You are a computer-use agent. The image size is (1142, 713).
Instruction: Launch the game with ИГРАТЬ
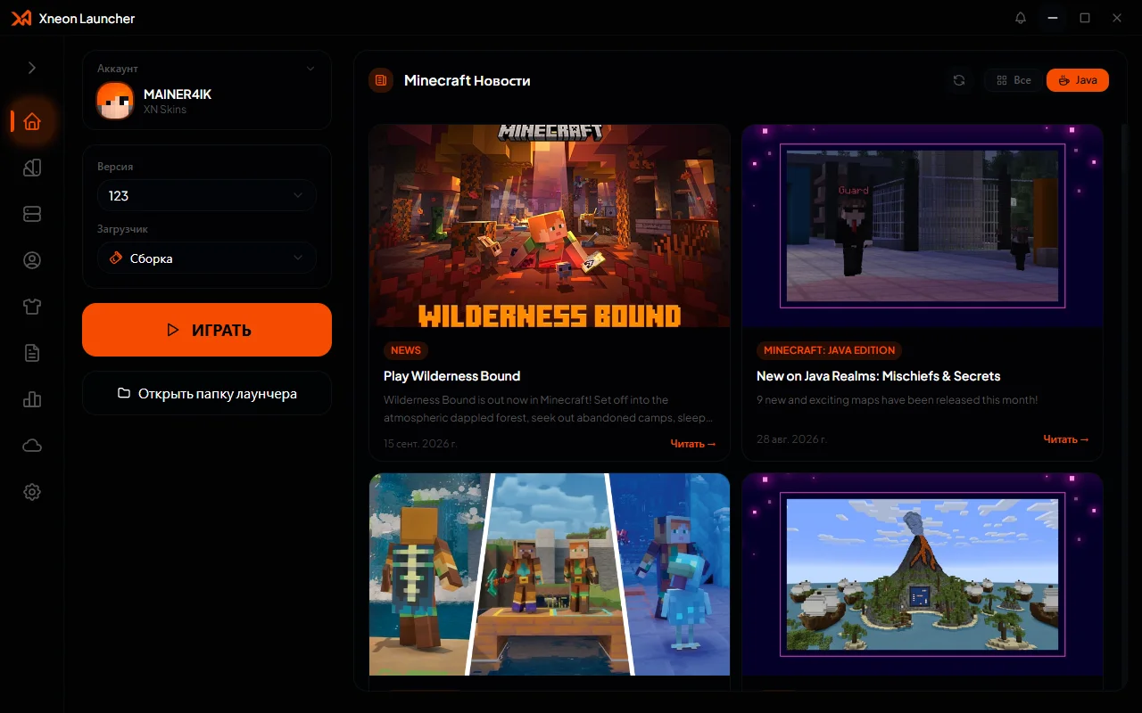(x=207, y=330)
